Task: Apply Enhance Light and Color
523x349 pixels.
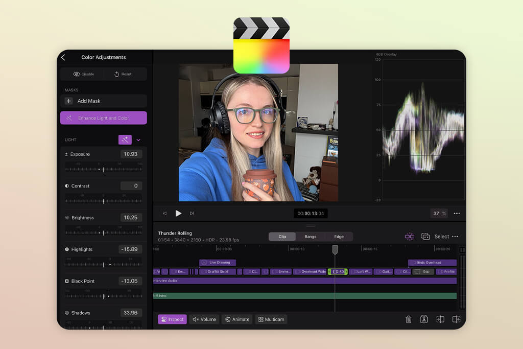Action: coord(103,118)
